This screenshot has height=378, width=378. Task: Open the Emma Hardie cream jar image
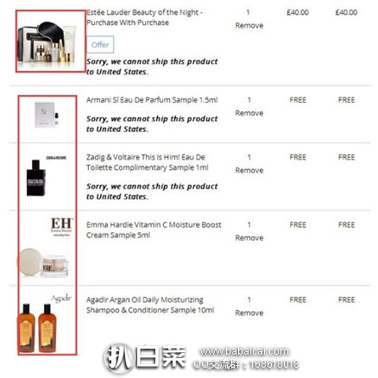pyautogui.click(x=43, y=262)
